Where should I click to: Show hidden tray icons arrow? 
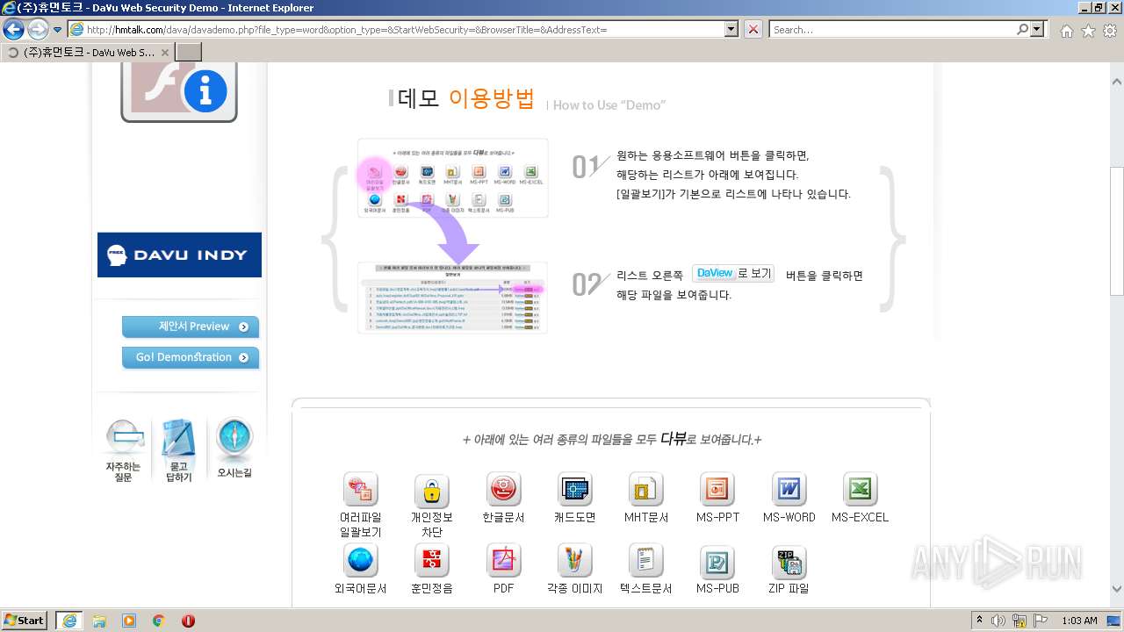(x=980, y=620)
